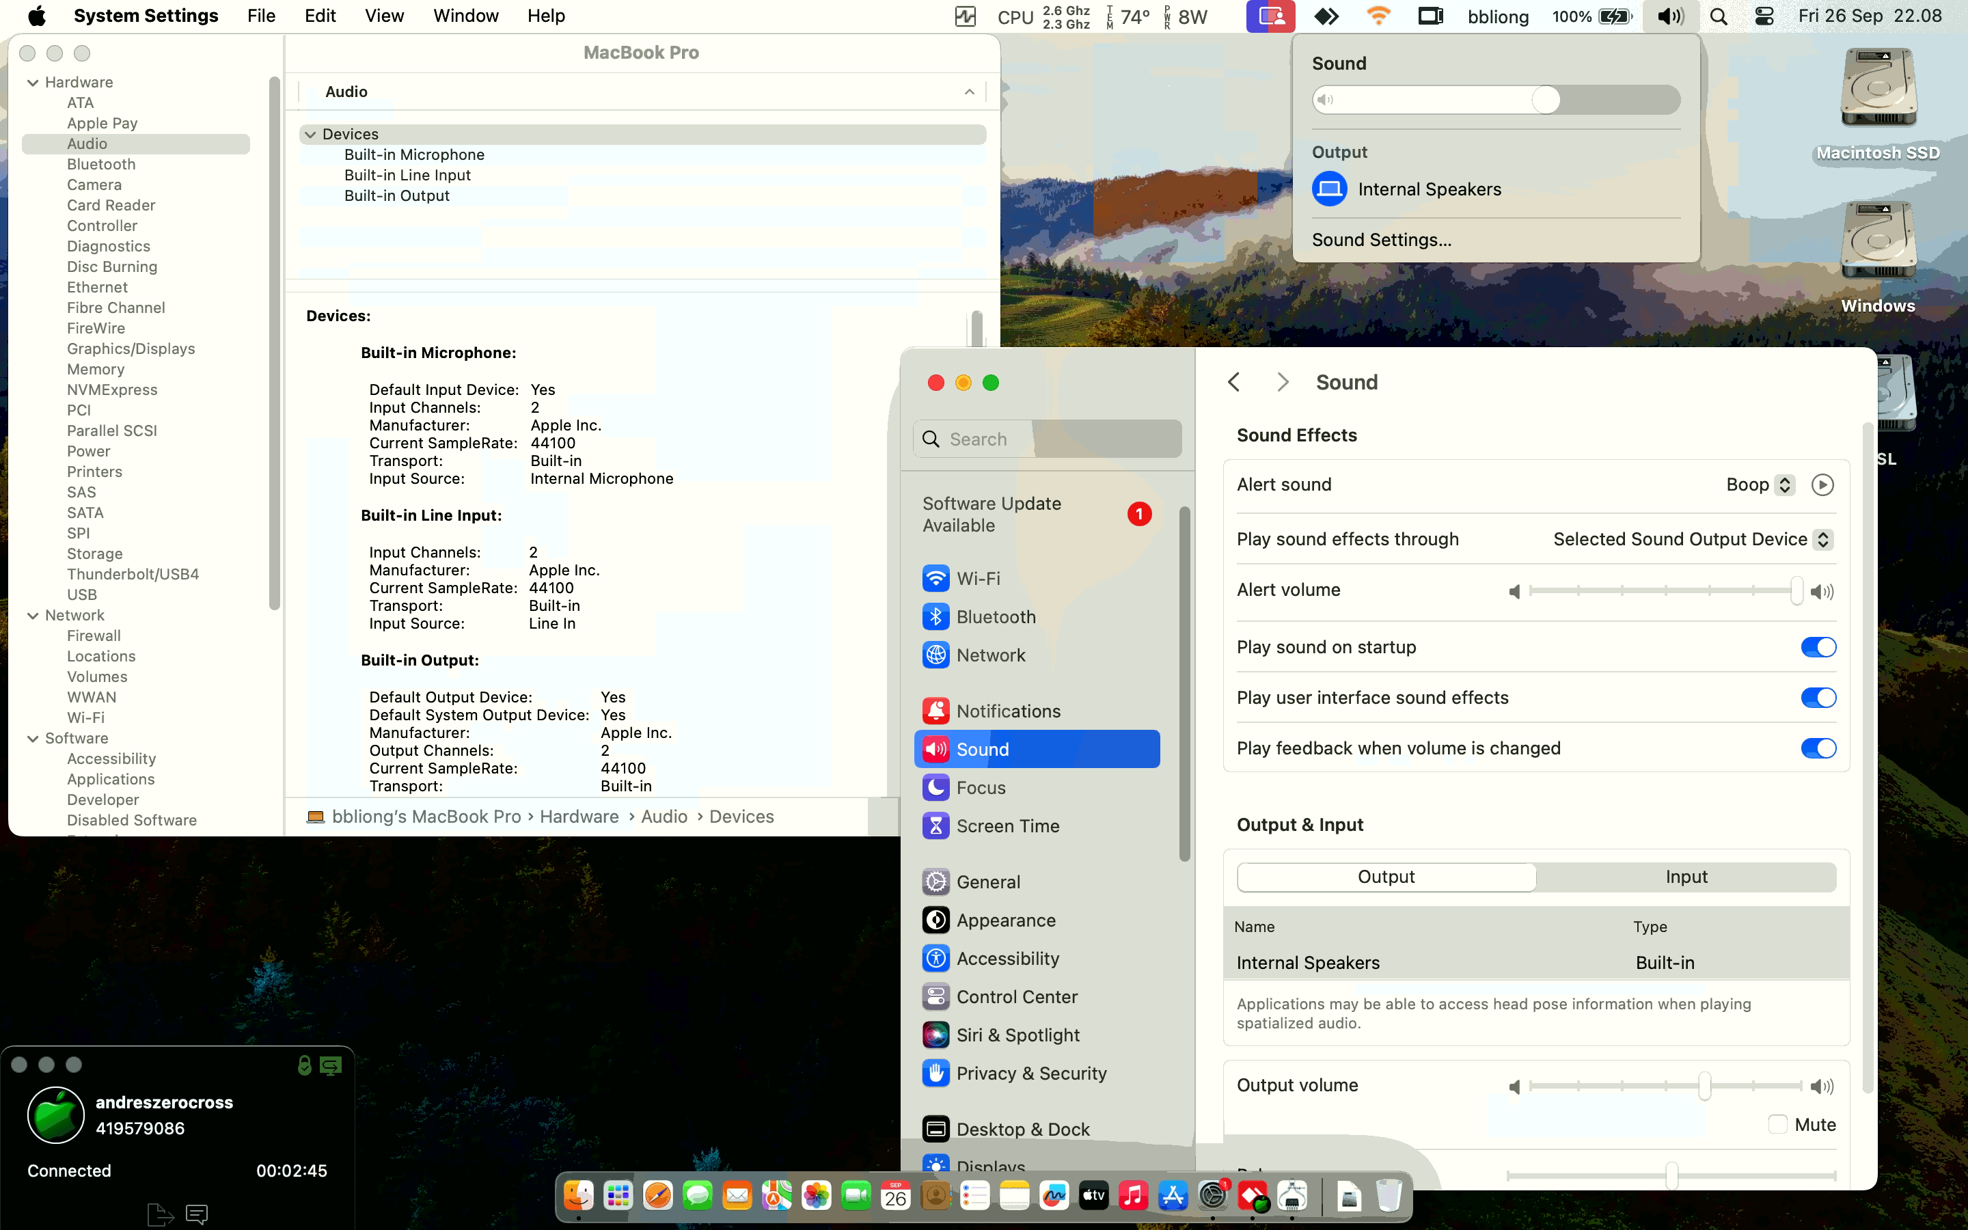Open the File menu
This screenshot has width=1968, height=1230.
click(x=261, y=16)
